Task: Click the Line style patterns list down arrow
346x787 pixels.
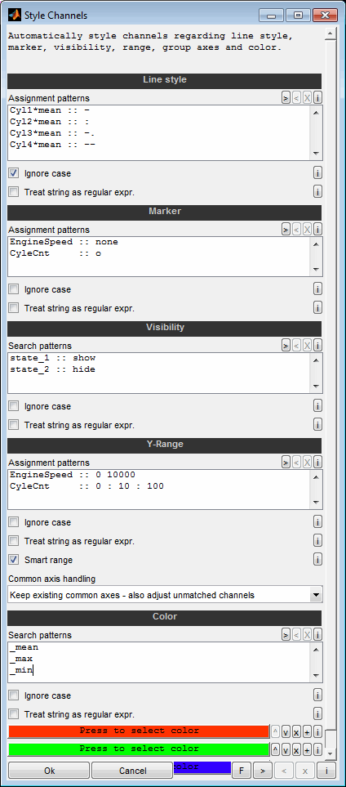Action: coord(316,154)
